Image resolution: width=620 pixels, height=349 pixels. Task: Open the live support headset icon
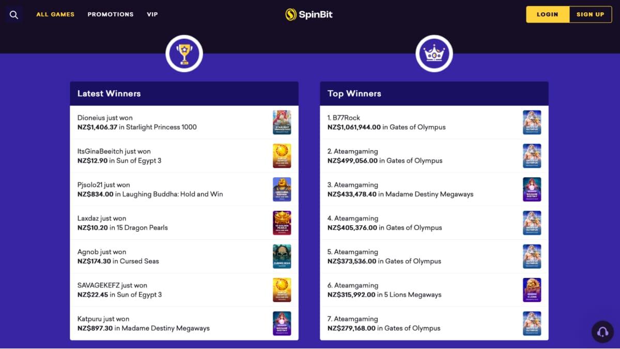(602, 331)
